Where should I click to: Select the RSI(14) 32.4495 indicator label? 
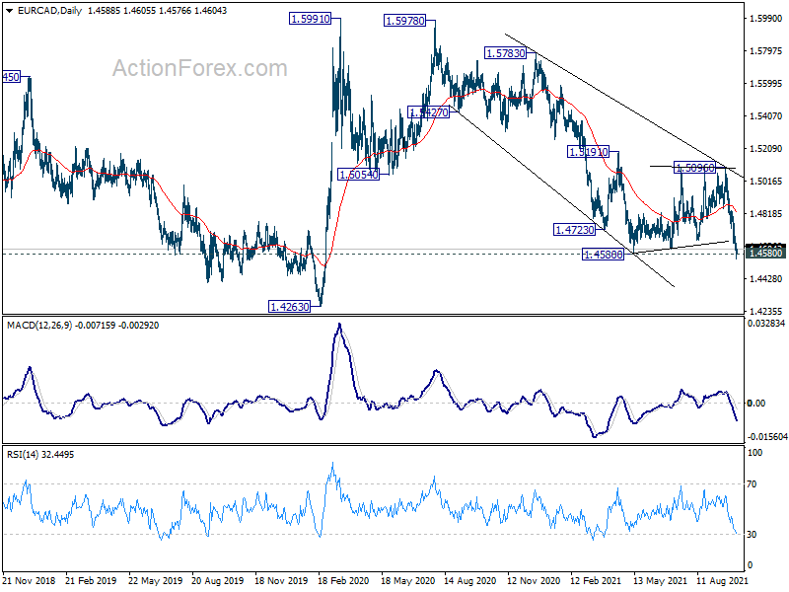[40, 455]
